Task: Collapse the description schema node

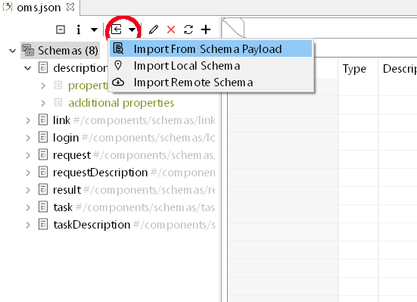Action: click(x=28, y=68)
